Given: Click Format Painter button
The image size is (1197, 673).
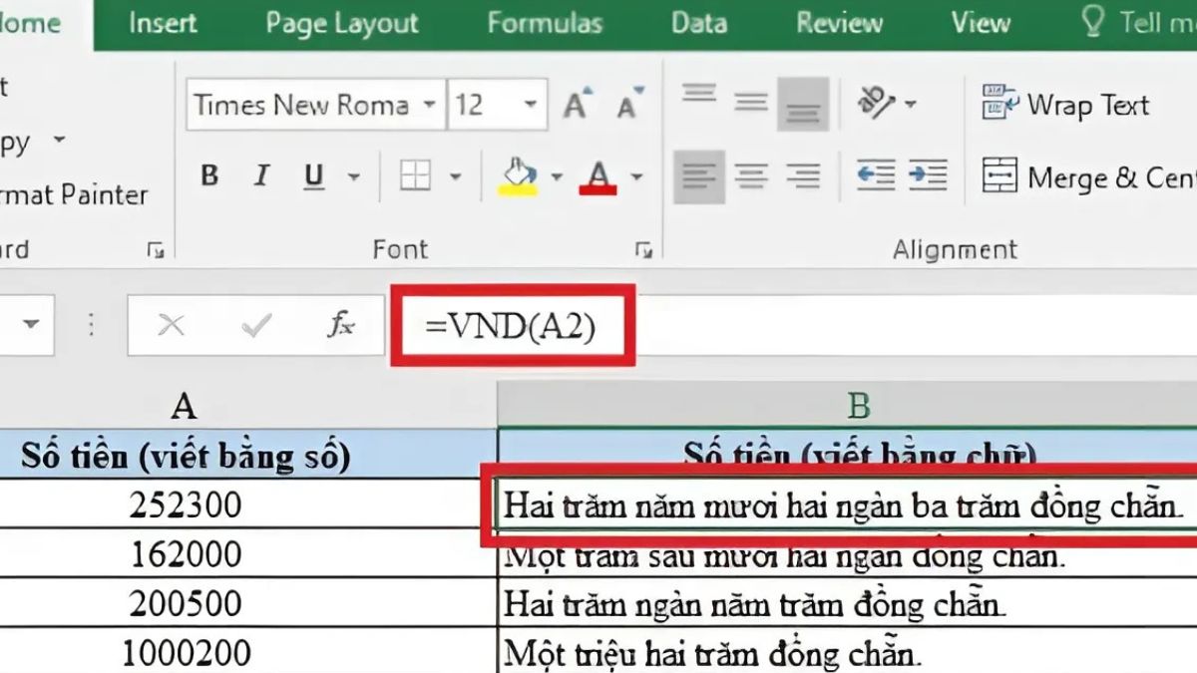Looking at the screenshot, I should coord(72,194).
